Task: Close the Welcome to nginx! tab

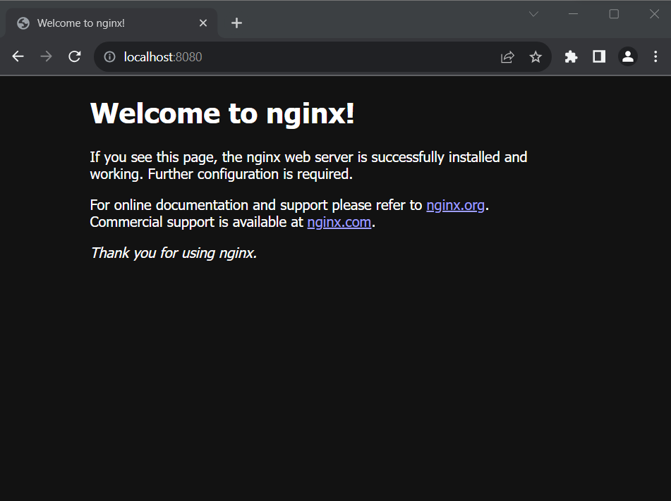Action: click(x=203, y=23)
